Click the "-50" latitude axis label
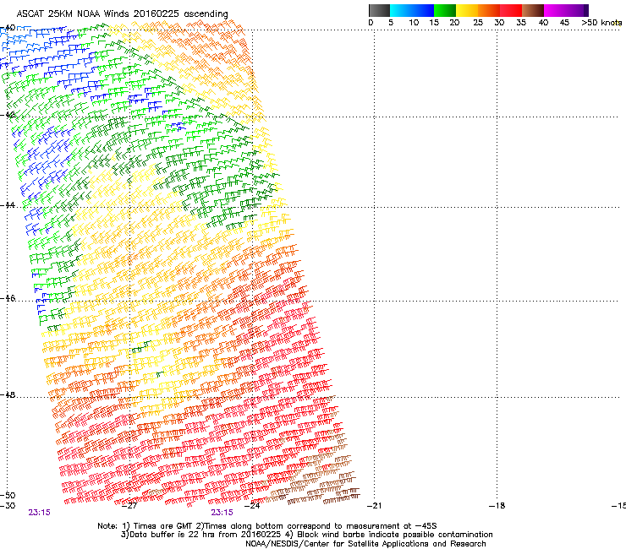 8,495
